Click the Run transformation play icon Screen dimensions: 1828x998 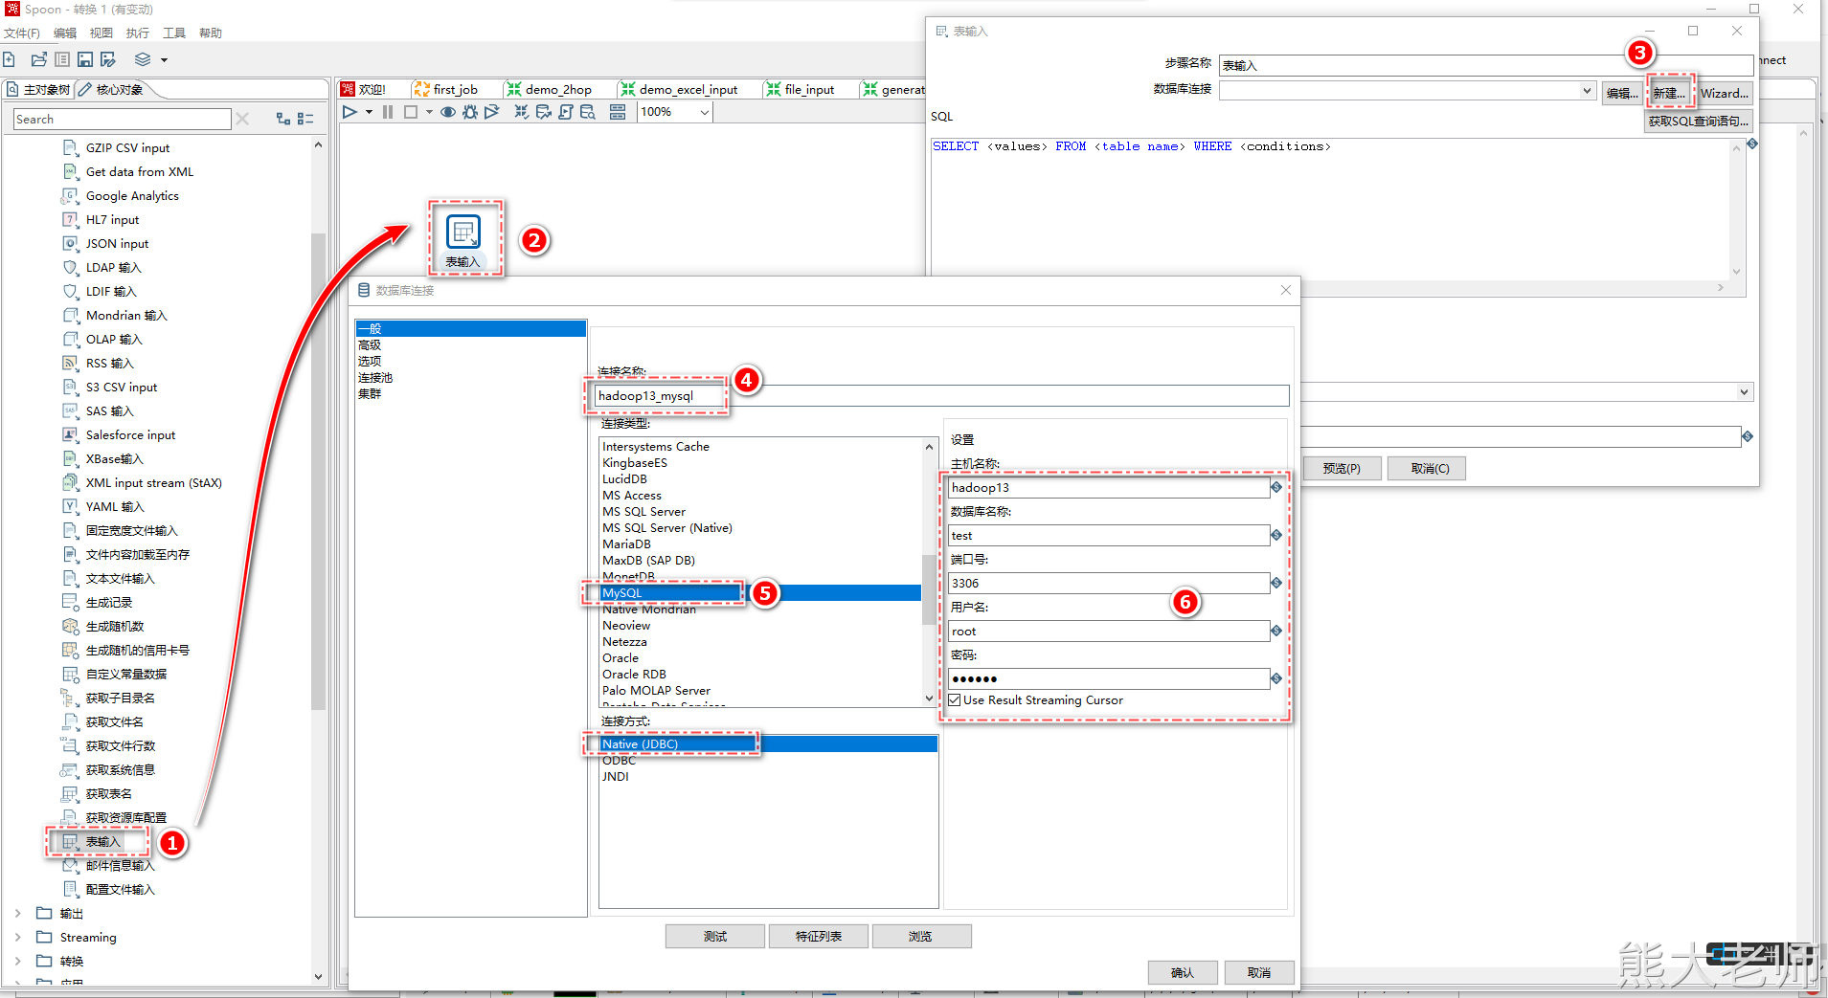coord(350,113)
